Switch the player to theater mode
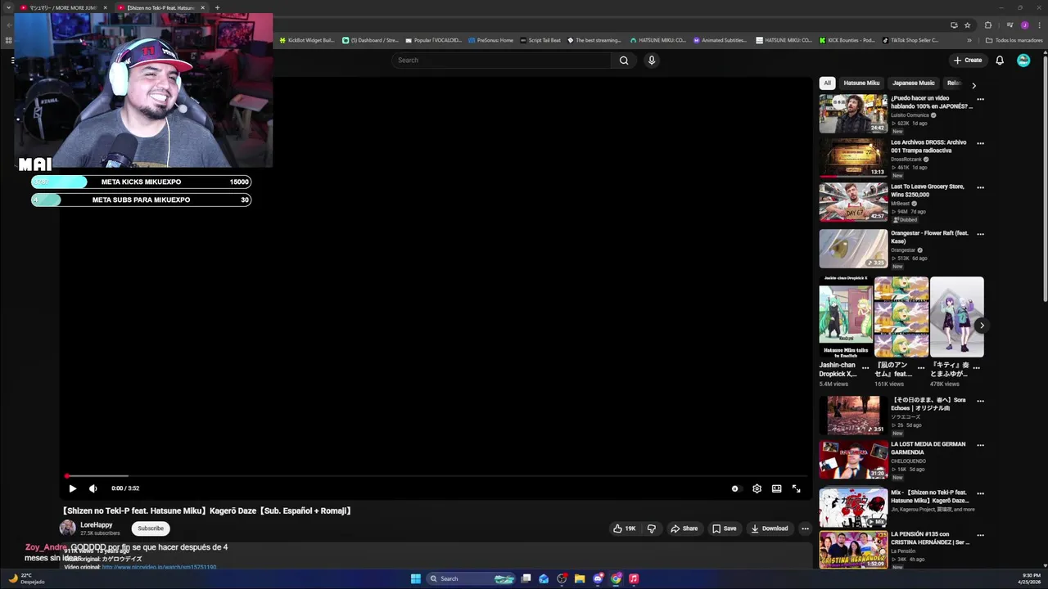1048x589 pixels. point(776,488)
